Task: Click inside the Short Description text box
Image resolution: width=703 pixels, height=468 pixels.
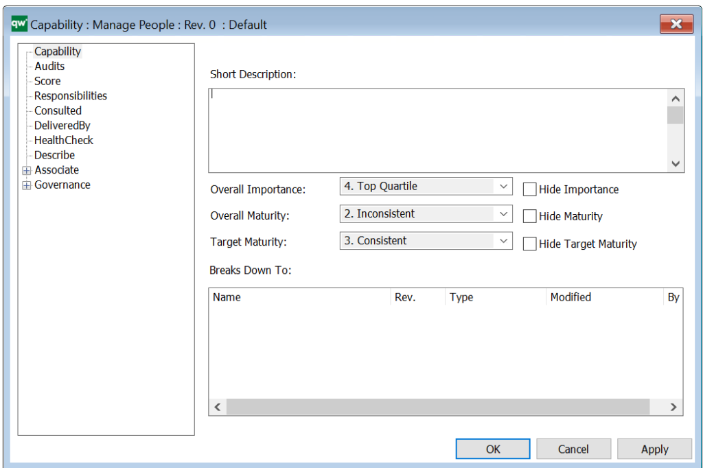Action: [438, 130]
